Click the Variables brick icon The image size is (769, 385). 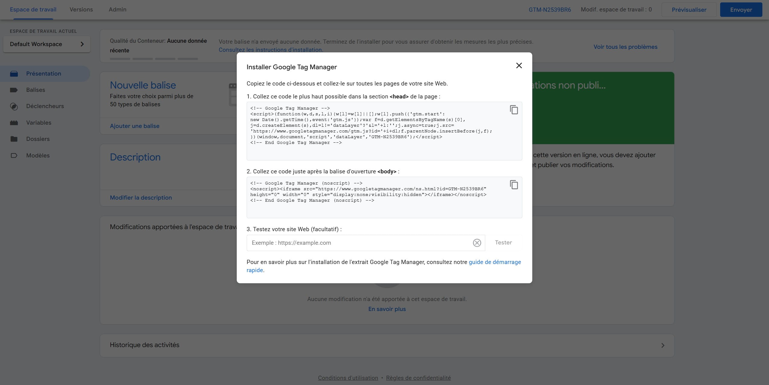coord(14,123)
